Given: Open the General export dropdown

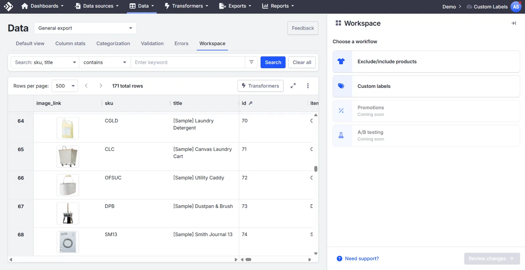Looking at the screenshot, I should 85,28.
